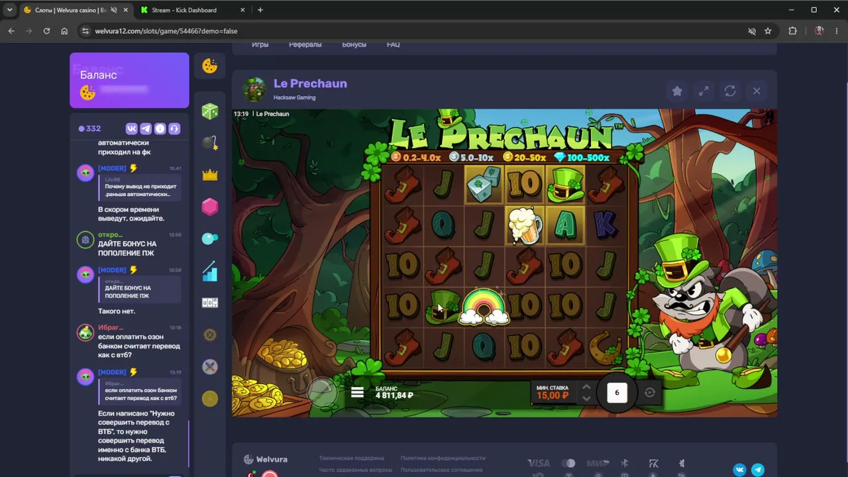View site information icon in address bar

(x=85, y=31)
